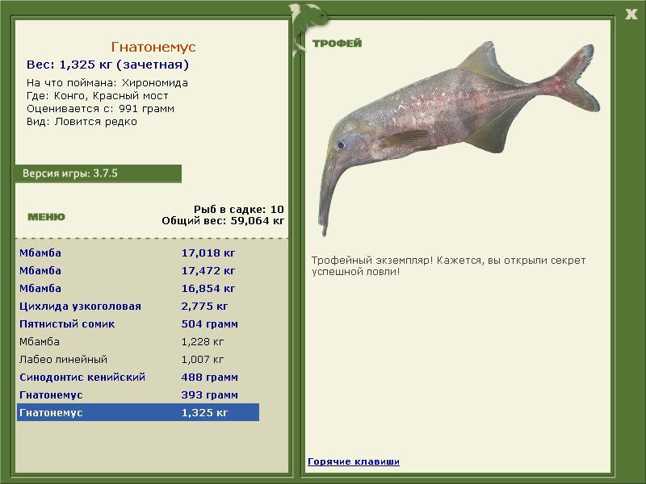Select the Мбамба 16,854 кг row
Screen dimensions: 646x484
[138, 288]
